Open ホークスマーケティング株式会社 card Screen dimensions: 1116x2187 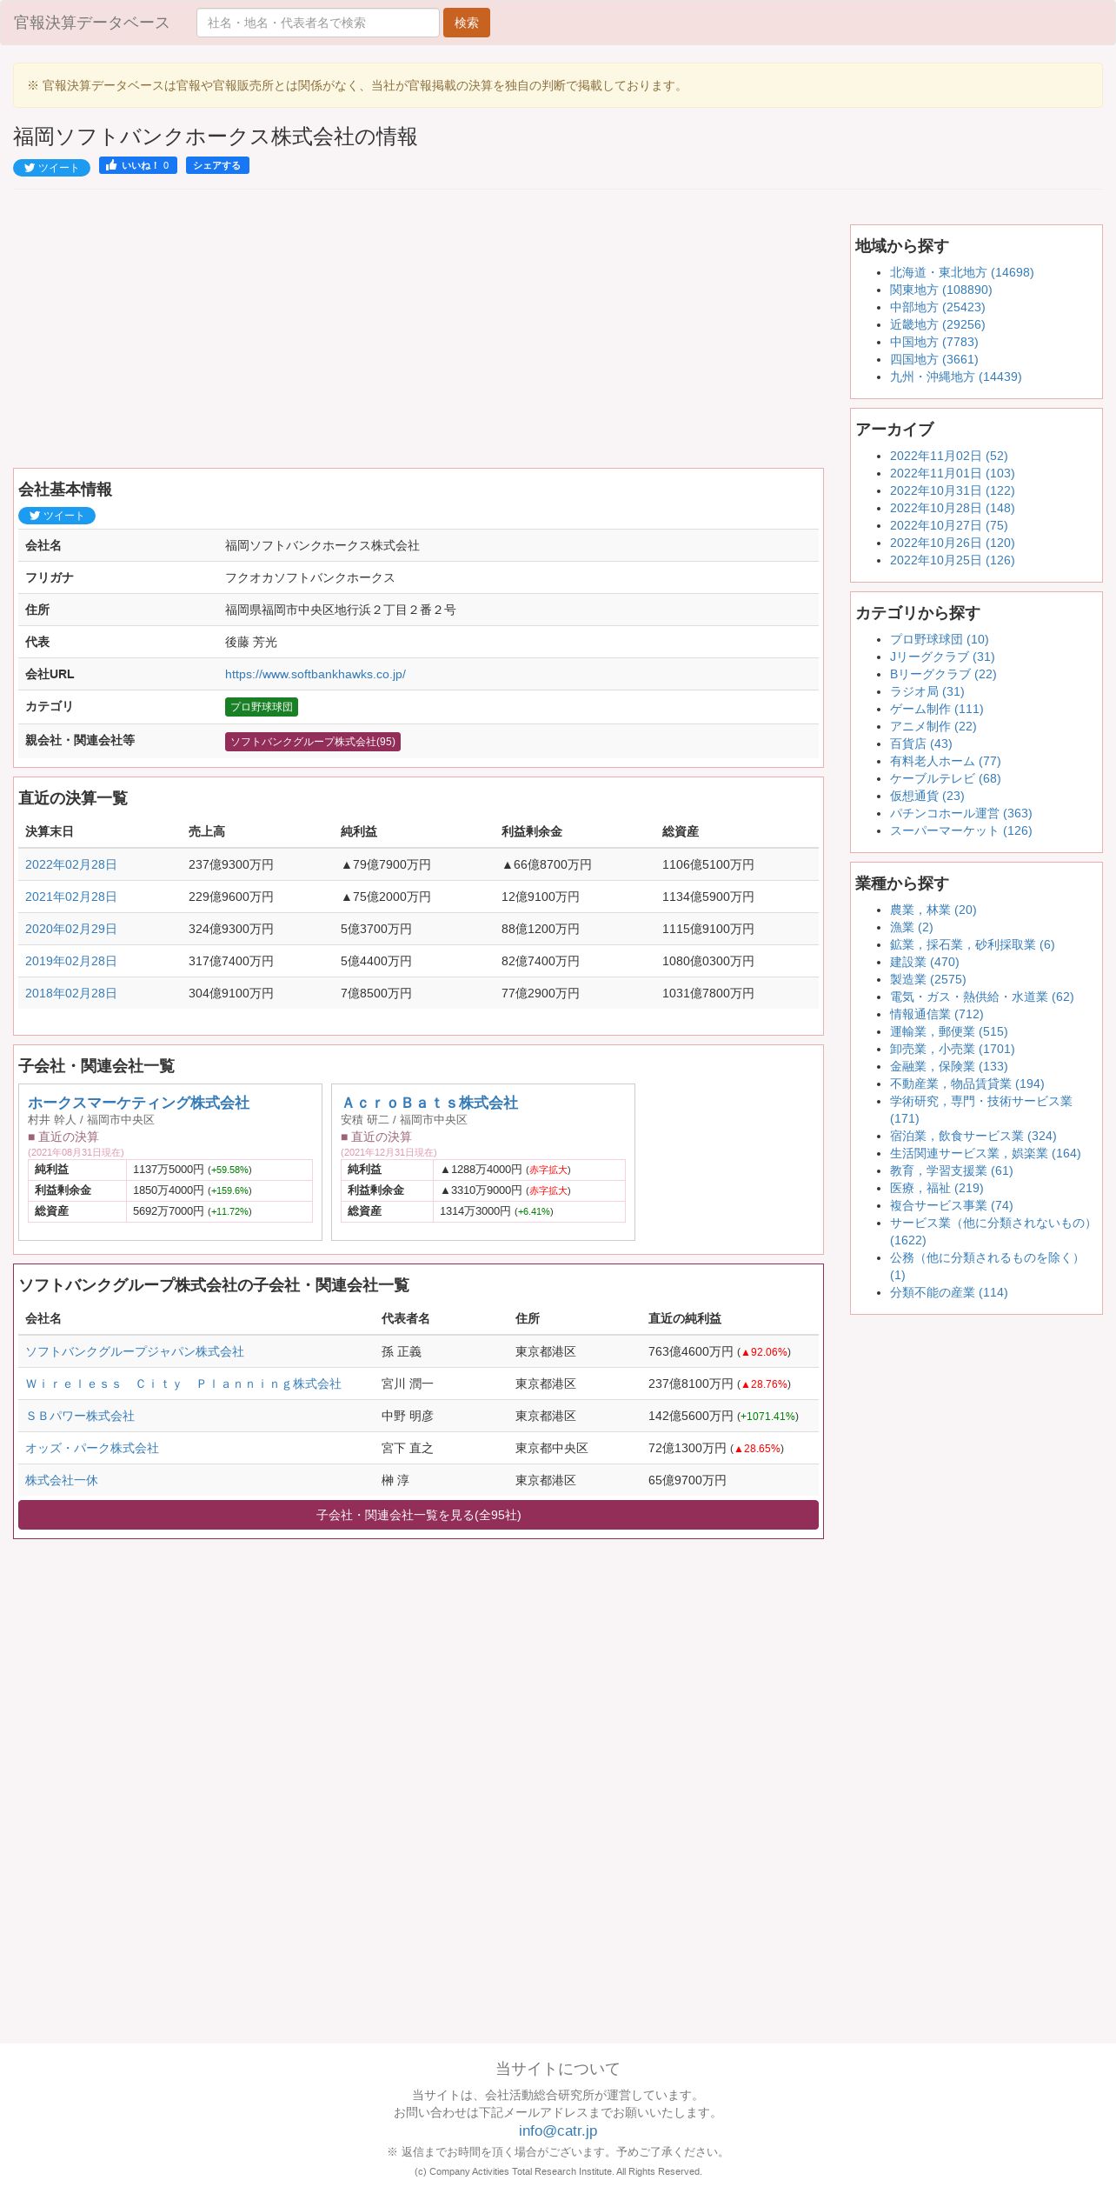coord(139,1103)
